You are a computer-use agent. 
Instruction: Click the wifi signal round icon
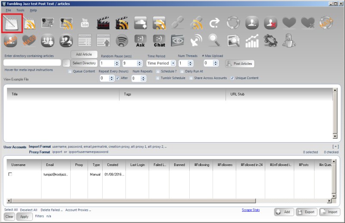click(122, 41)
